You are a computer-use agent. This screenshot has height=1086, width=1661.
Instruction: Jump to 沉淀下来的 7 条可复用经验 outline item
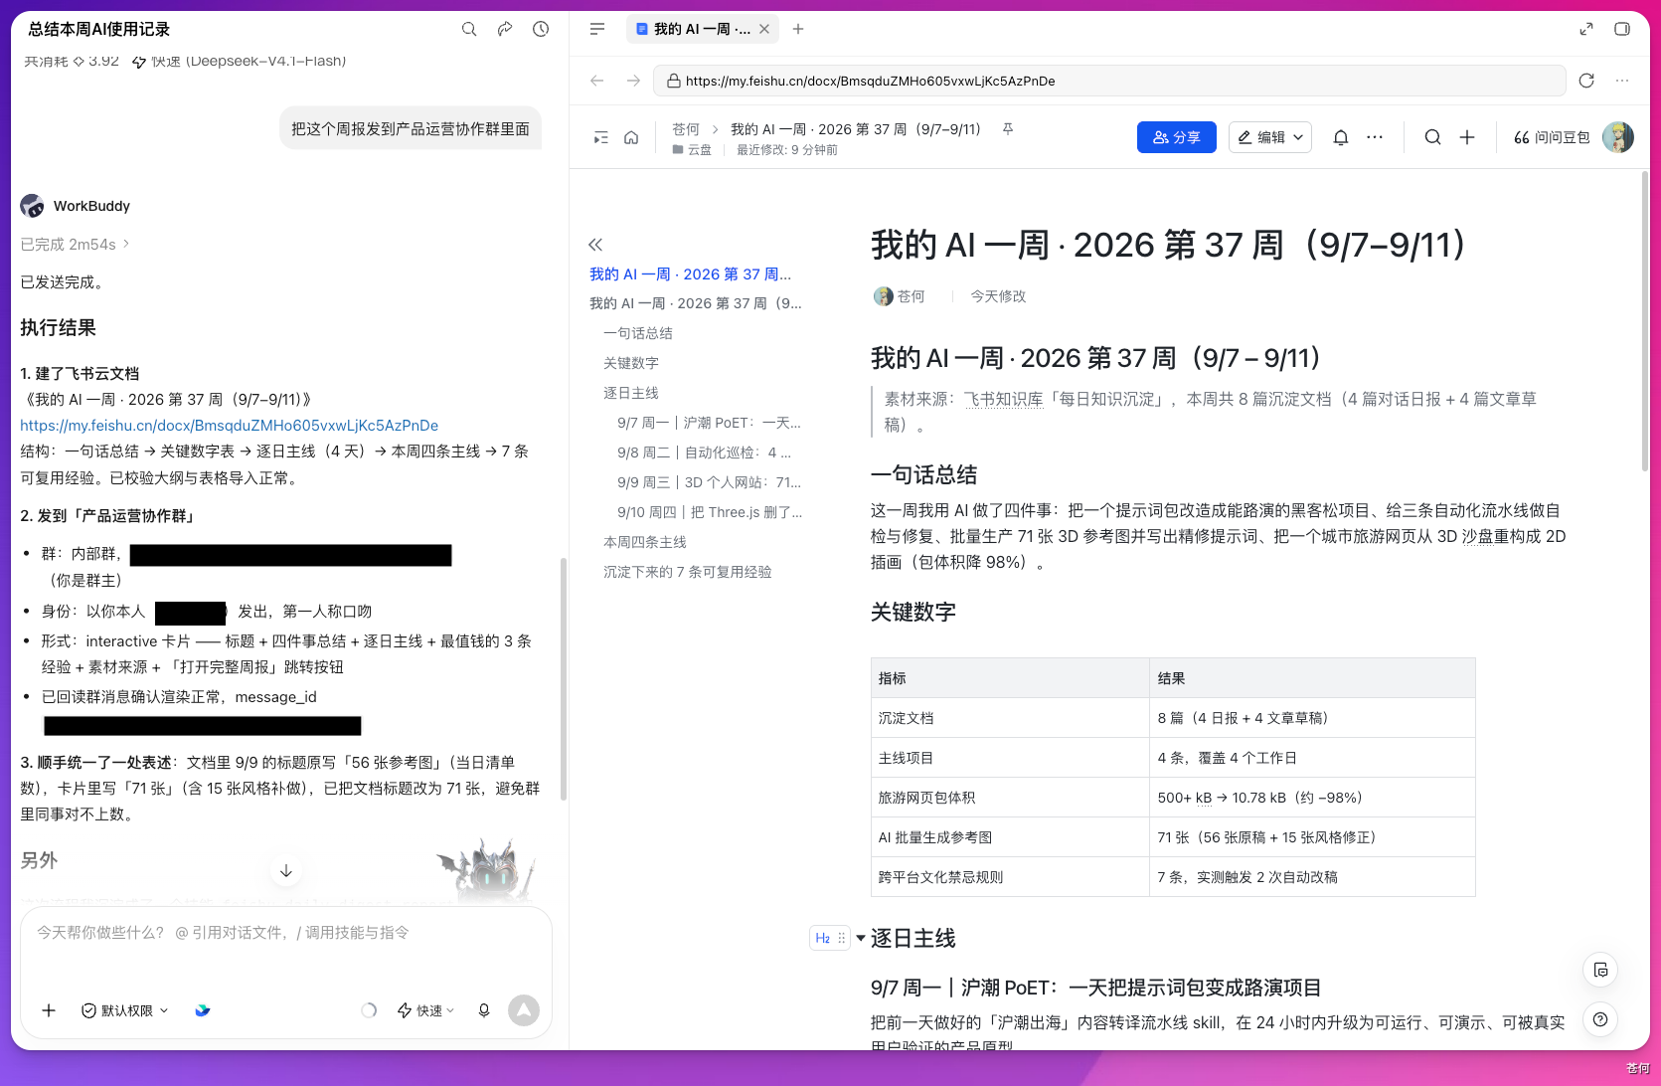tap(688, 572)
